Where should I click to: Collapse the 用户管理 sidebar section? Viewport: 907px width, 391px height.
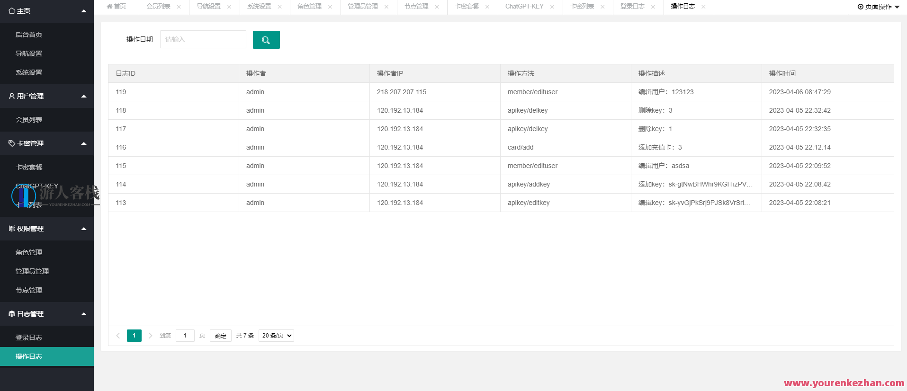click(84, 96)
